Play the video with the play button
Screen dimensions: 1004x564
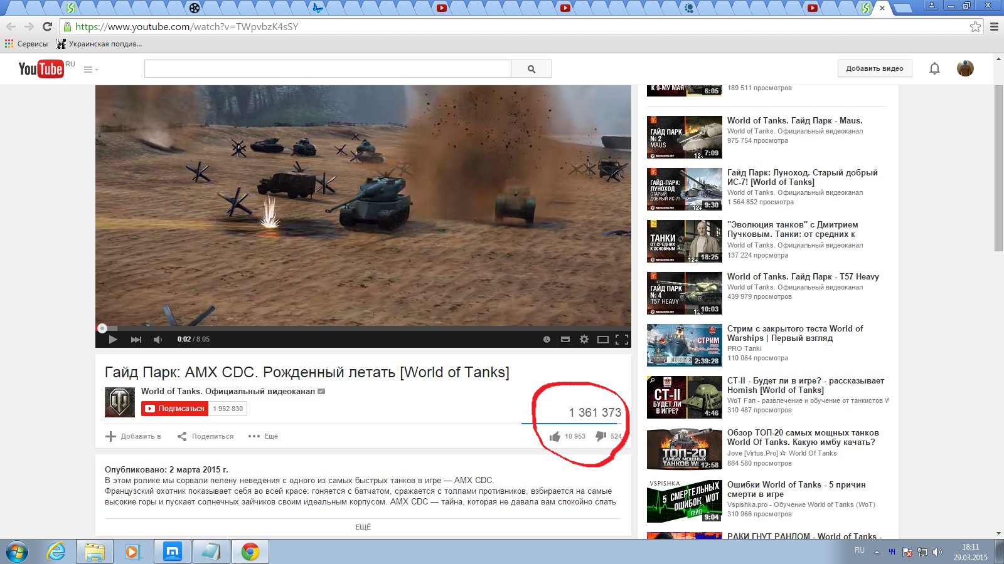pos(113,340)
